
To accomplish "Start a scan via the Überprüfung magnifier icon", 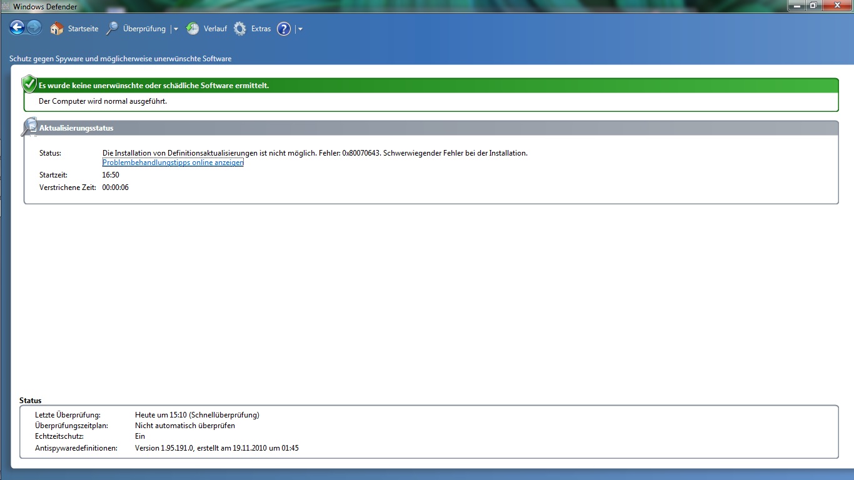I will pyautogui.click(x=112, y=29).
